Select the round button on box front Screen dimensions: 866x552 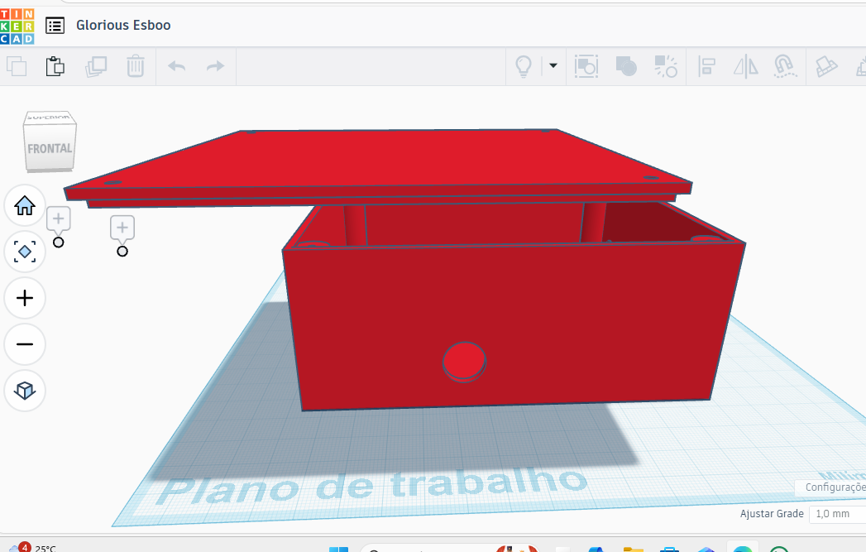(464, 362)
